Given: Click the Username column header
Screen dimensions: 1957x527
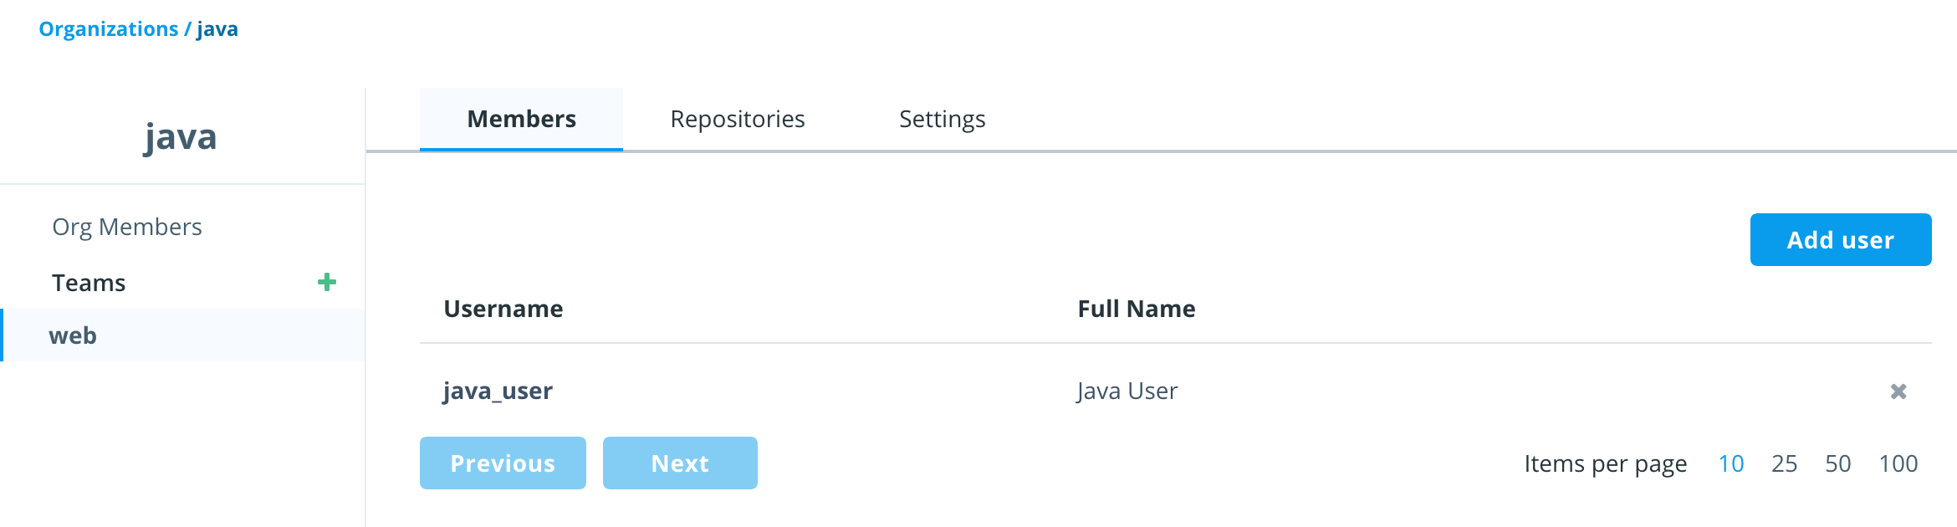Looking at the screenshot, I should pos(503,309).
